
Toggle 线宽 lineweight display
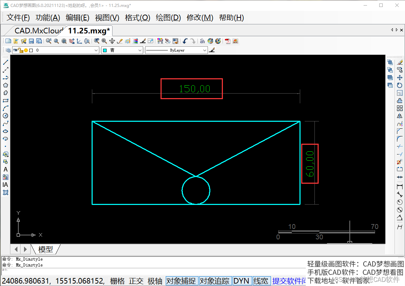[x=261, y=281]
